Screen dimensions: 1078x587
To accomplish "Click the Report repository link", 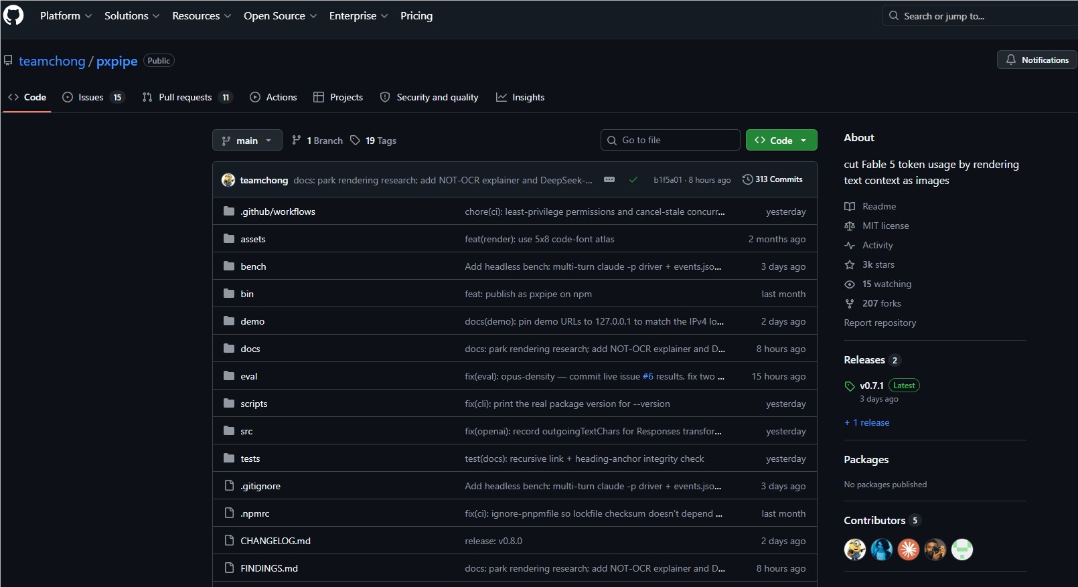I will coord(880,323).
